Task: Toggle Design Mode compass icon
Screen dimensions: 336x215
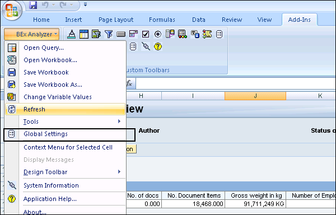Action: coord(71,34)
